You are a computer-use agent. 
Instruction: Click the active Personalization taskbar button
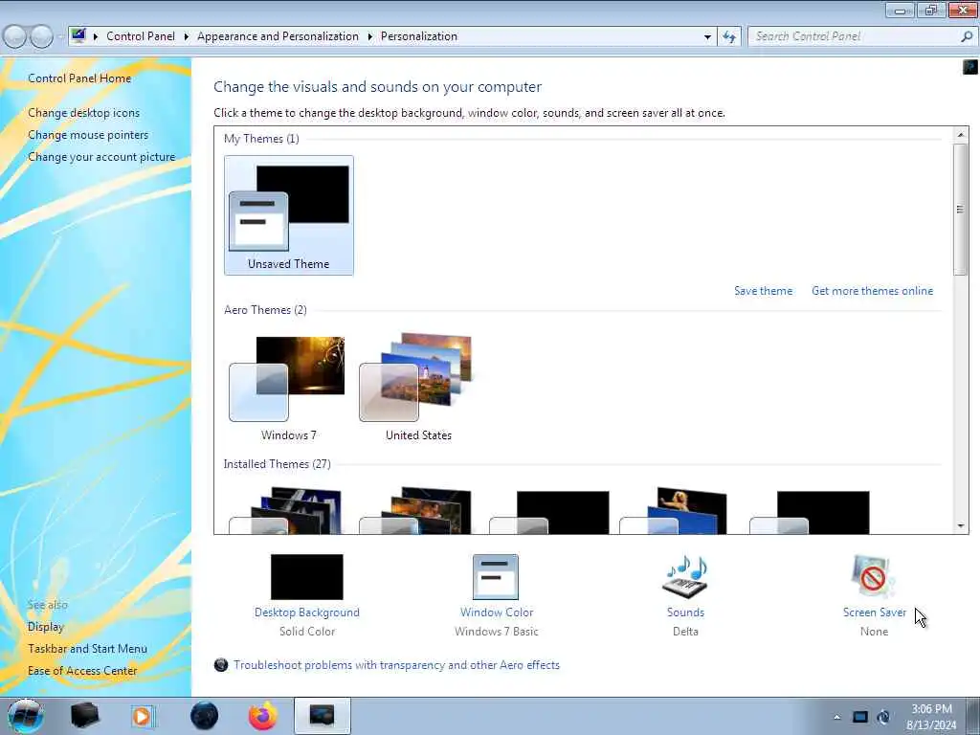(322, 716)
